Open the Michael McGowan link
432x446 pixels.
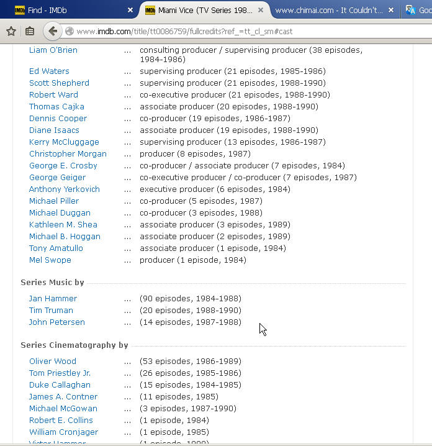tap(63, 409)
